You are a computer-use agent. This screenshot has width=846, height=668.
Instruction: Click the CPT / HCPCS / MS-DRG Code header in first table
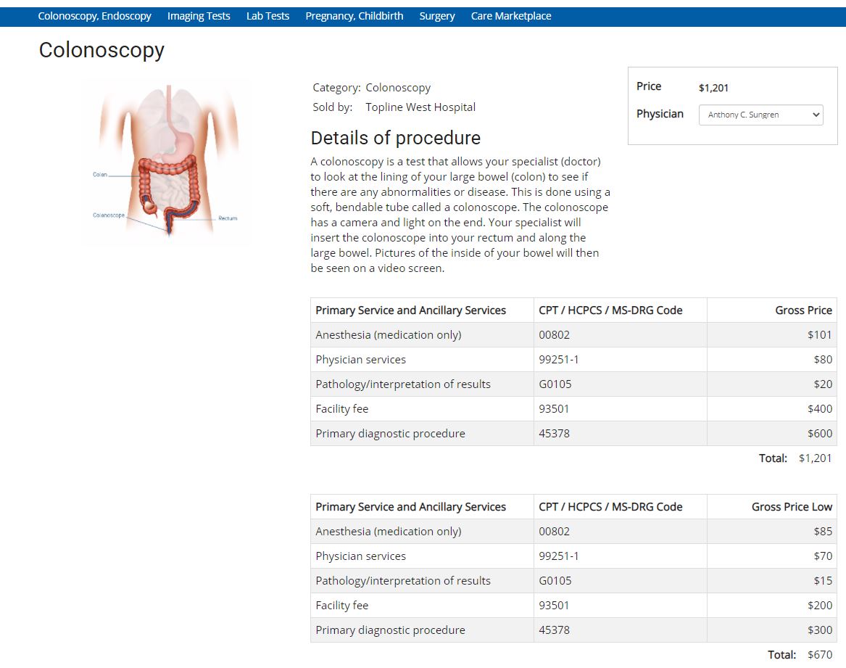610,310
